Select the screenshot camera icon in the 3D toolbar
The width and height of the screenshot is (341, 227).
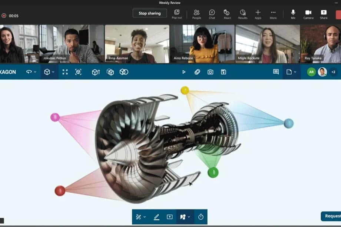tap(210, 72)
